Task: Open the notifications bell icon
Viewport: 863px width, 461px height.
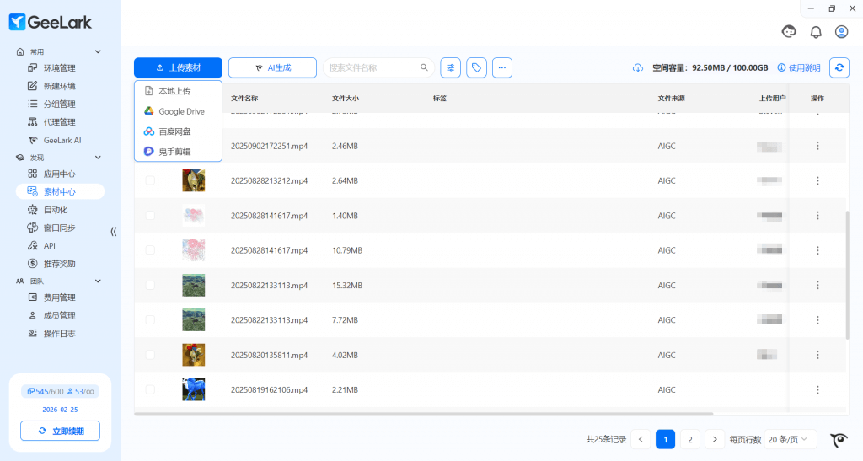Action: point(816,32)
